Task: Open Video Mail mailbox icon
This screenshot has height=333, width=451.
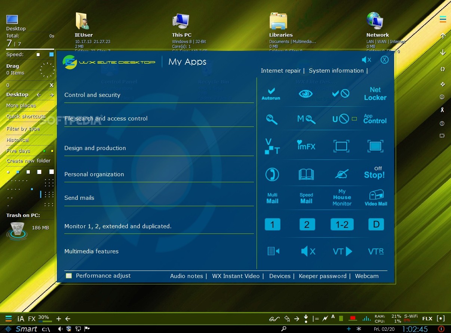Action: pyautogui.click(x=376, y=198)
